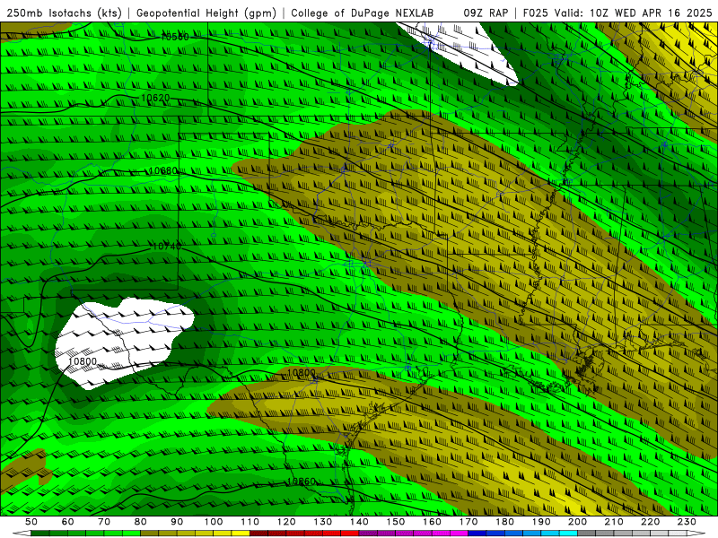Screen dimensions: 718x538
Task: Click the "09Z RAP" model run label
Action: 486,13
